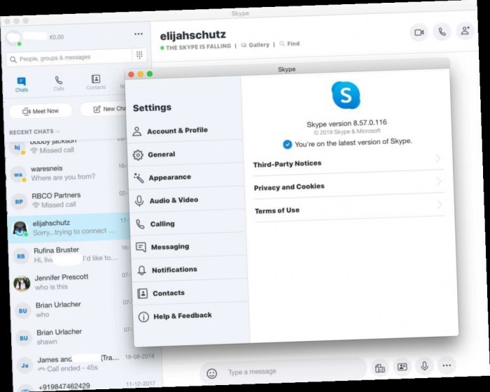Screen dimensions: 490x392
Task: Expand Terms of Use
Action: click(x=349, y=208)
